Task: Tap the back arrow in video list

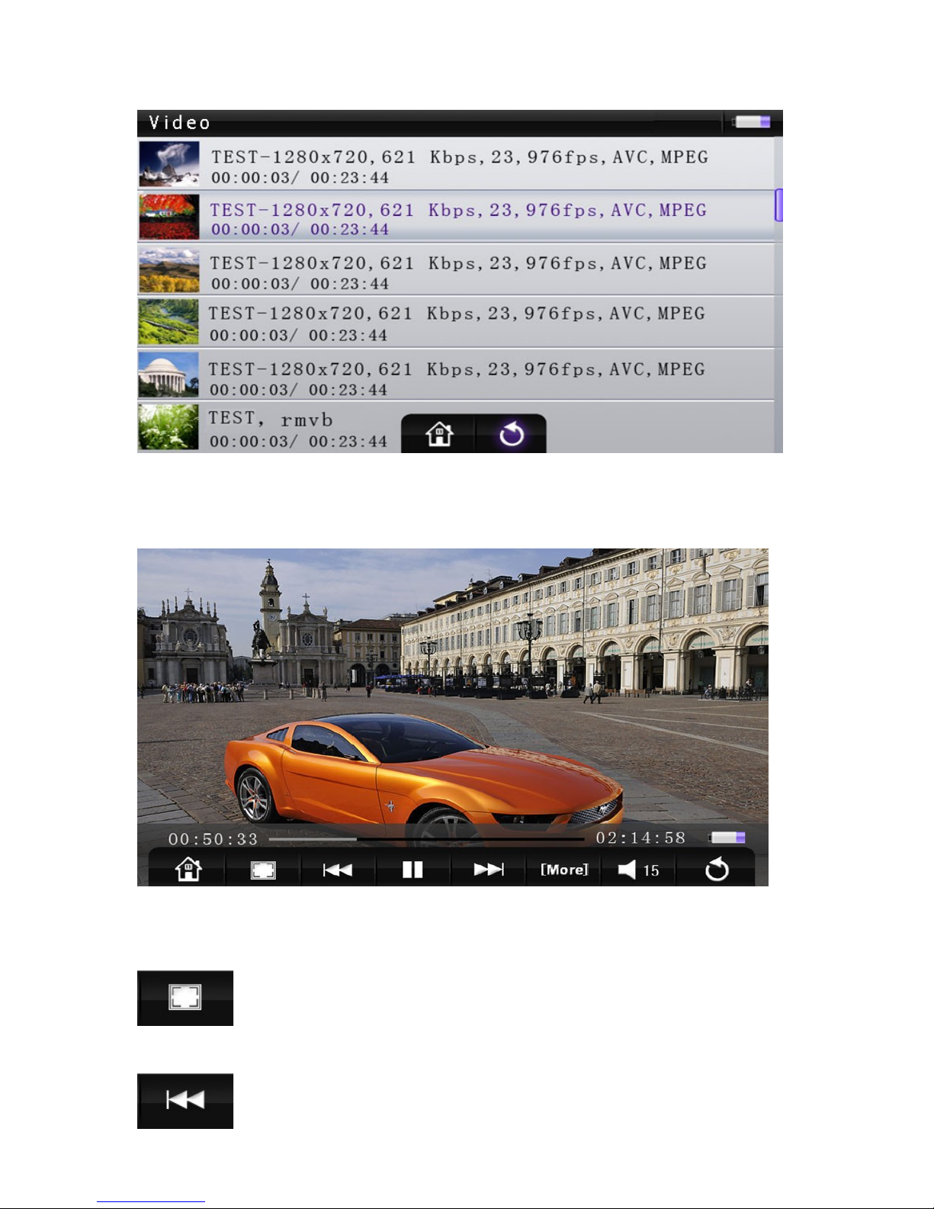Action: (x=512, y=434)
